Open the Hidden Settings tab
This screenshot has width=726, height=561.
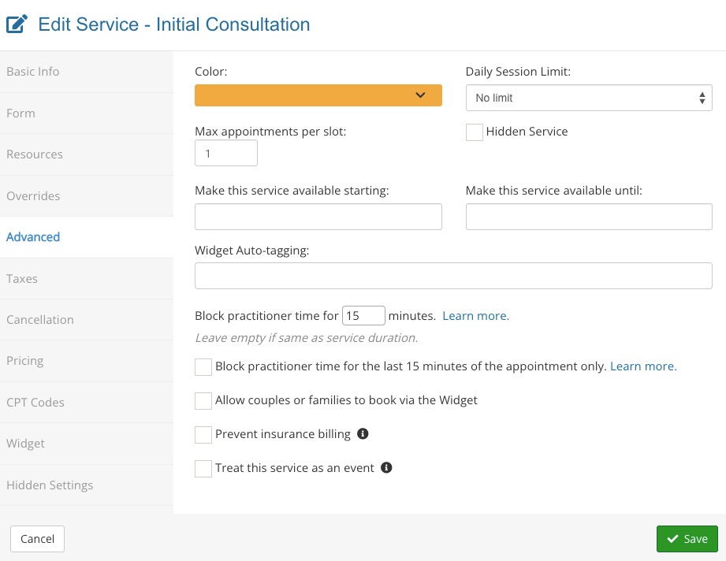[x=50, y=485]
